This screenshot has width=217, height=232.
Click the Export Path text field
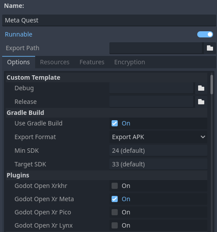[156, 48]
